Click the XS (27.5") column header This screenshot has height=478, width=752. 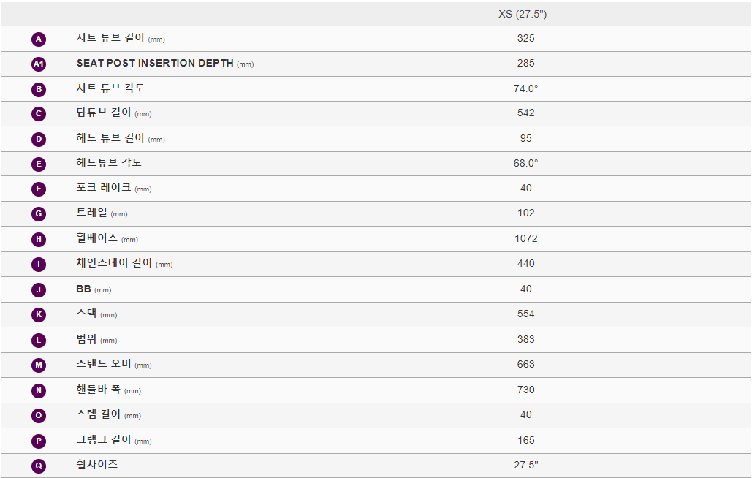point(523,14)
